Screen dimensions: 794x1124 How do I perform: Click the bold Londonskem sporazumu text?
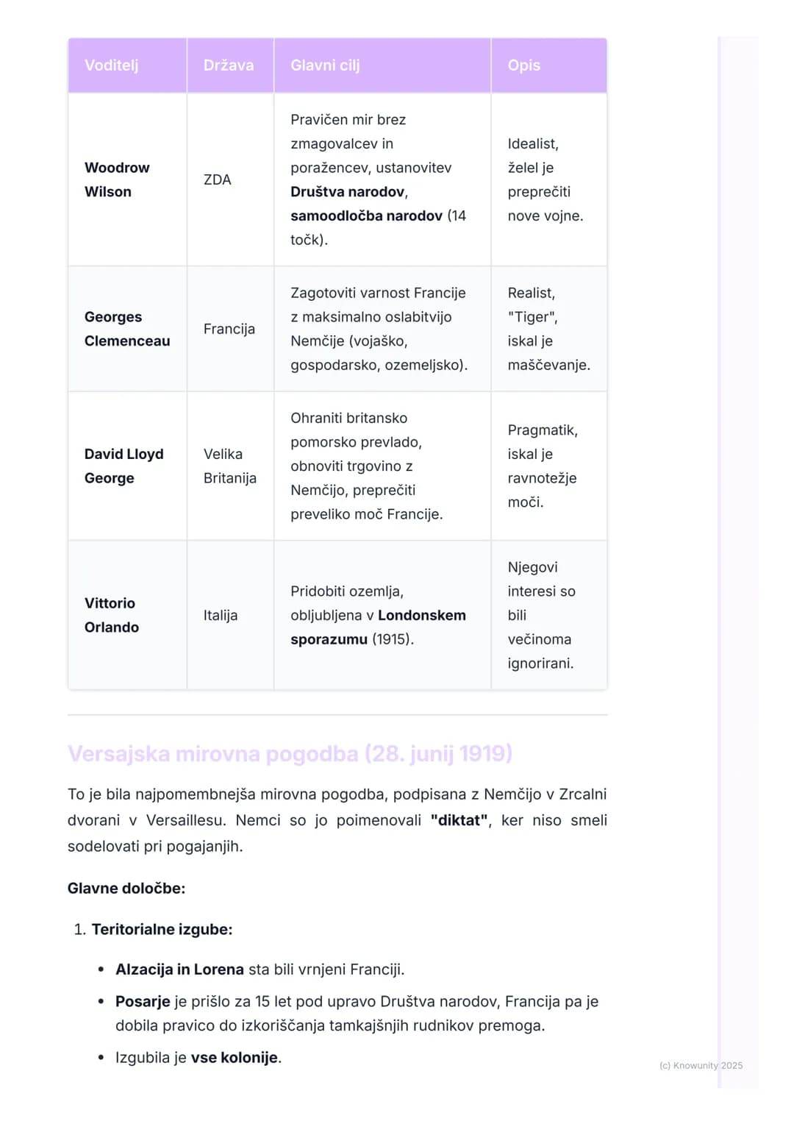click(378, 627)
